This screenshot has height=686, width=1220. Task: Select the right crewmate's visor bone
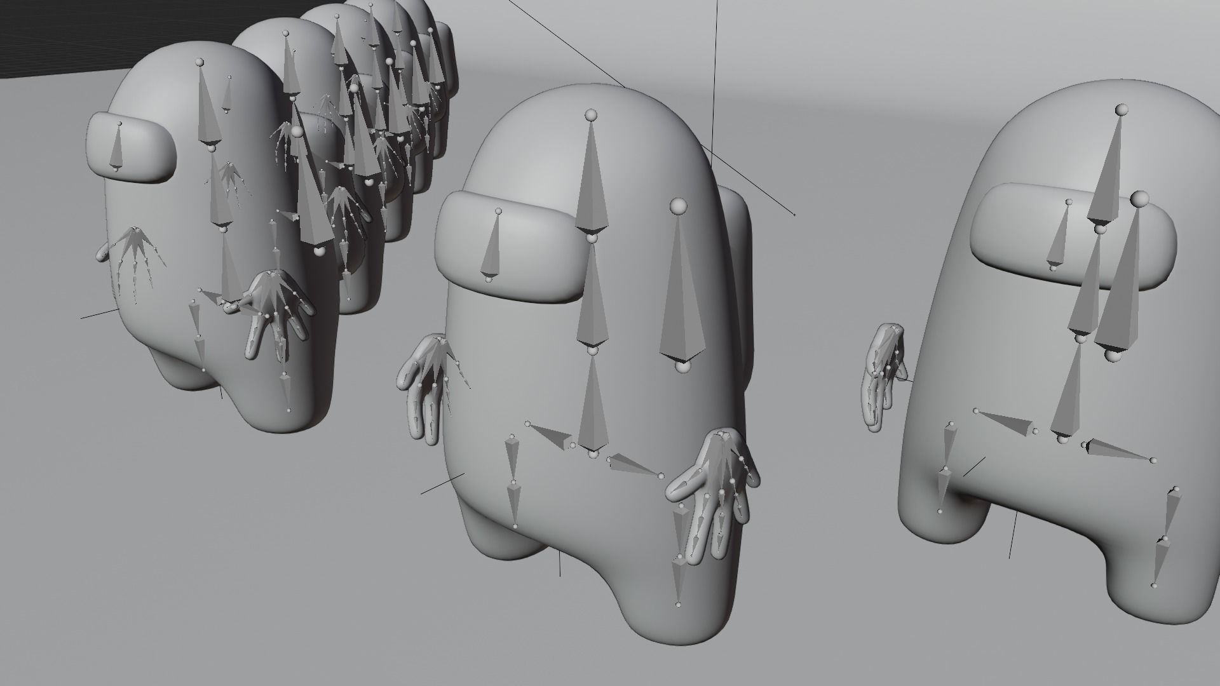click(x=1061, y=236)
